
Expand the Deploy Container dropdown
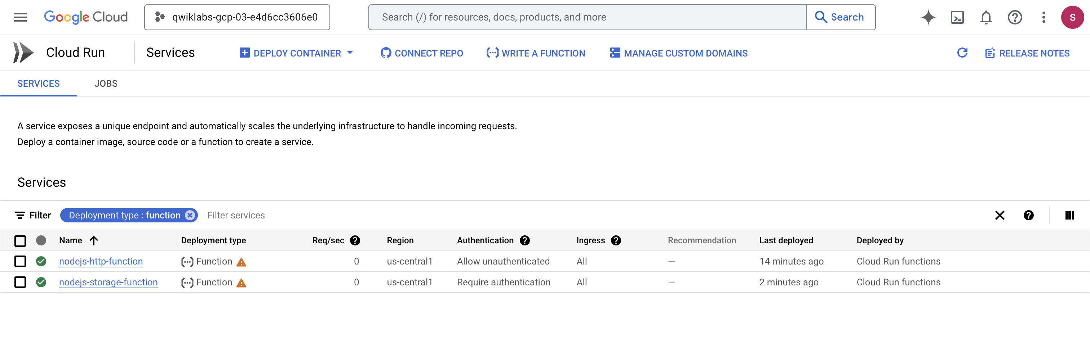click(x=350, y=53)
